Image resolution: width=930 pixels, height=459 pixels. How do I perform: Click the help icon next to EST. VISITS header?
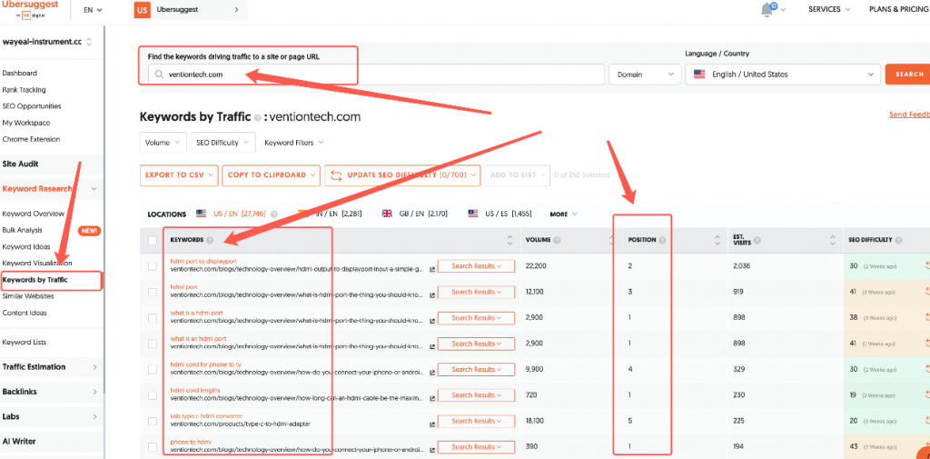tap(758, 240)
